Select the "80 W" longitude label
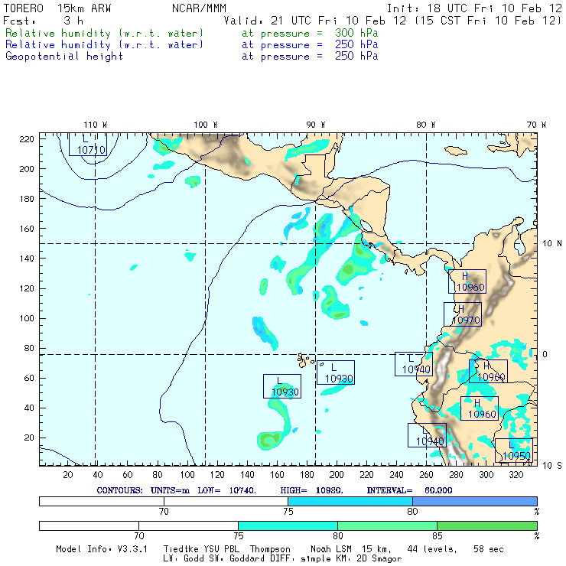 pyautogui.click(x=425, y=125)
